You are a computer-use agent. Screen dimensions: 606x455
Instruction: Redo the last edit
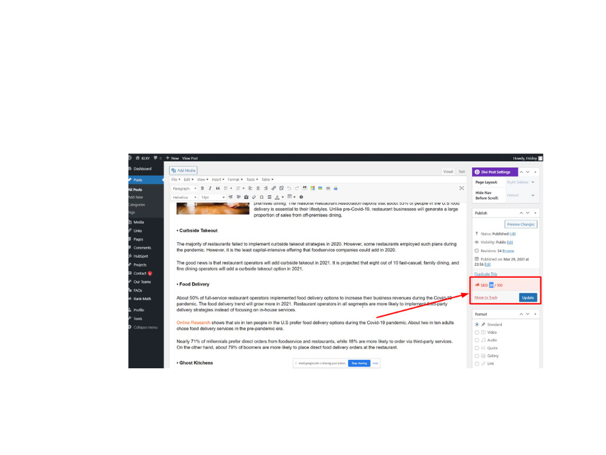pos(297,189)
